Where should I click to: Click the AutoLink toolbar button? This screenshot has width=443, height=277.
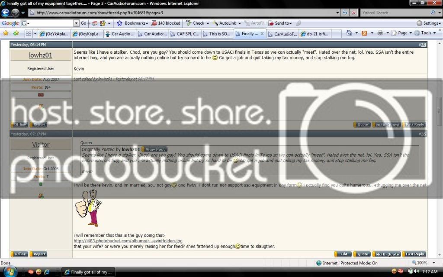(x=227, y=23)
